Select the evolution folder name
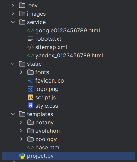 48,131
